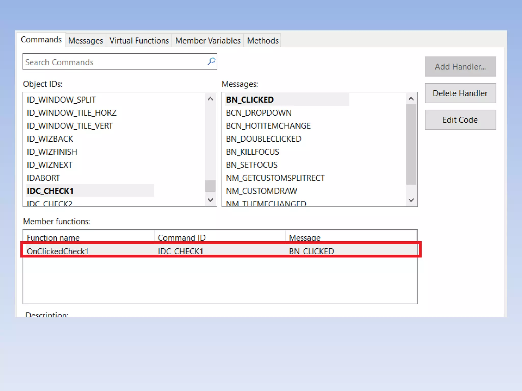Select BN_DOUBLECLICKED message
The image size is (522, 391).
264,139
